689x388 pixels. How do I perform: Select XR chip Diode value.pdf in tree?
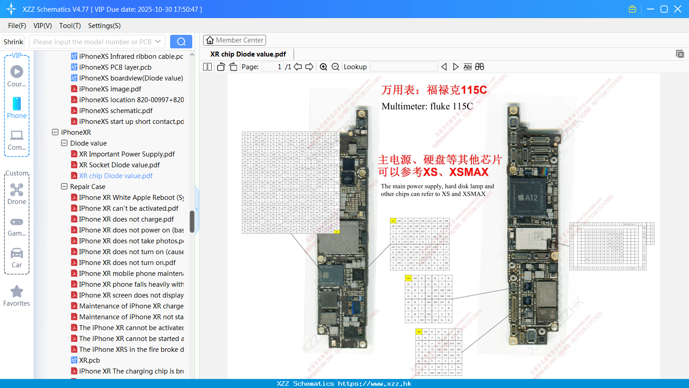[116, 175]
